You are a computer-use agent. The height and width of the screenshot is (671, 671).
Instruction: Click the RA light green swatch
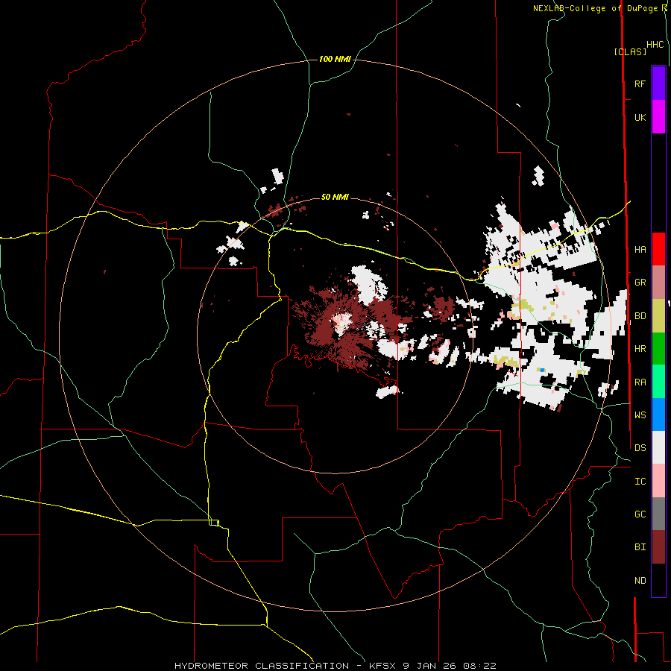658,382
